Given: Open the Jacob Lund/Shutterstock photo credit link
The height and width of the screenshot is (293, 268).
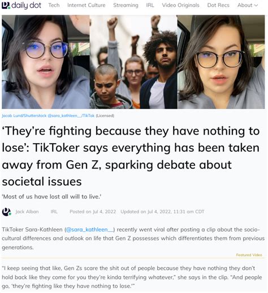Looking at the screenshot, I should point(24,115).
